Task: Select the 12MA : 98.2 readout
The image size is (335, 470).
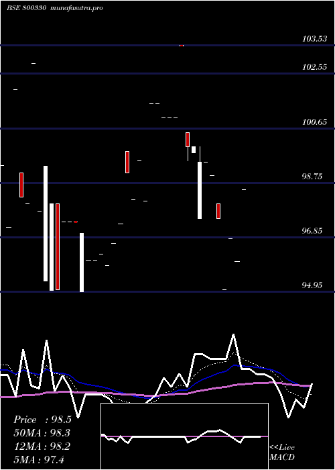Action: point(42,446)
